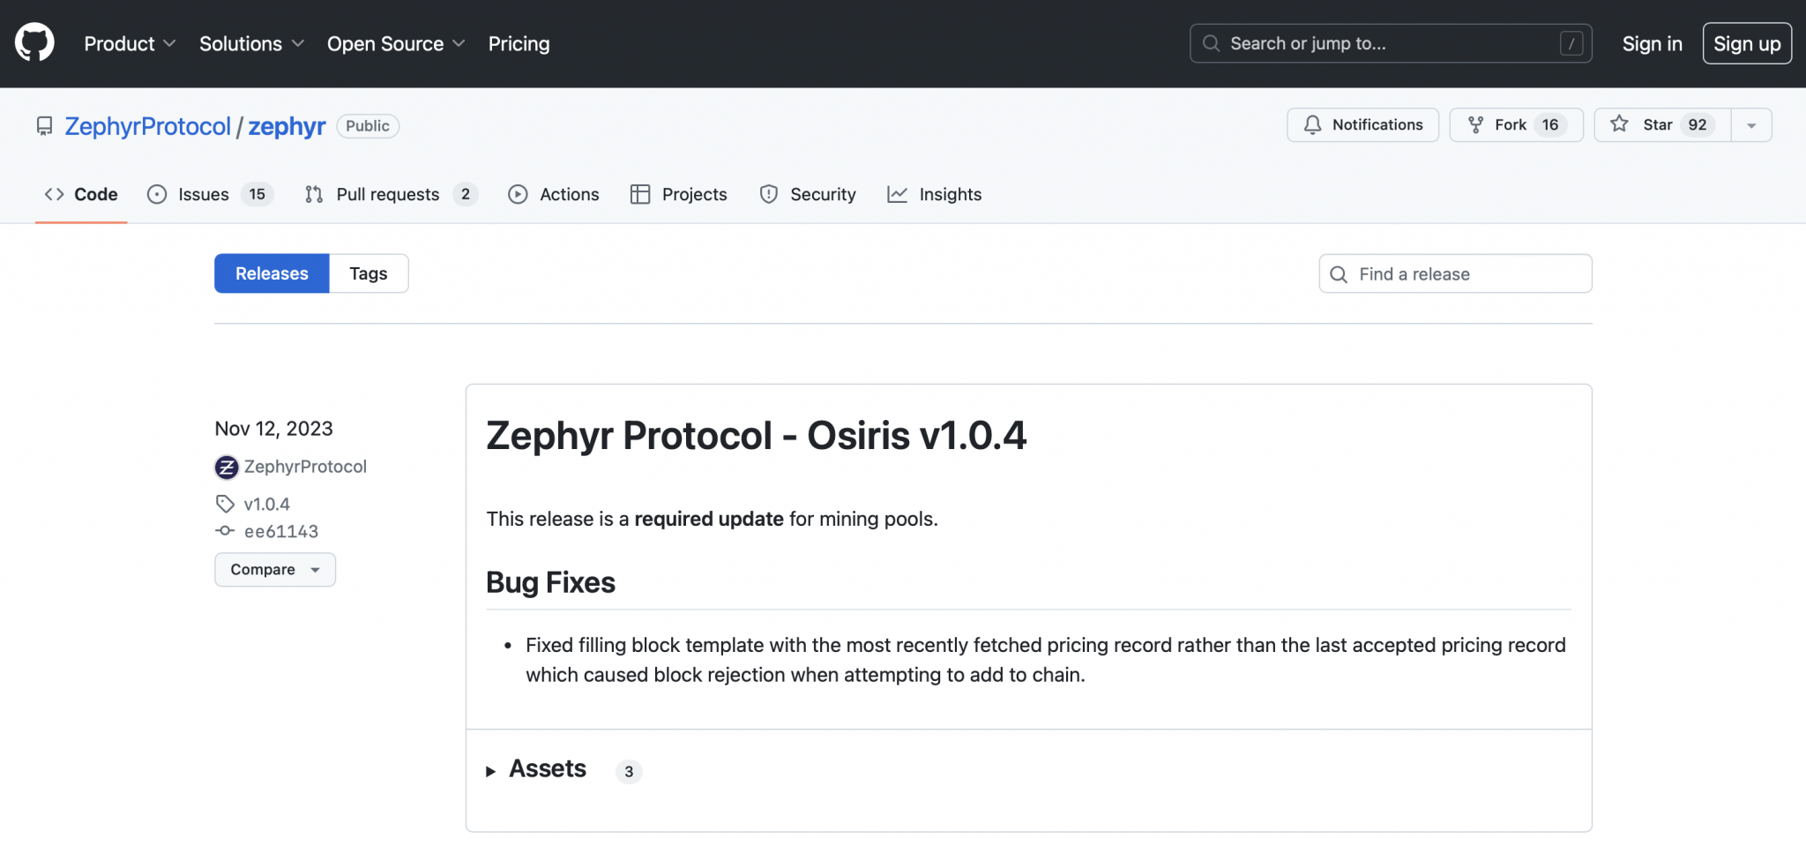This screenshot has width=1806, height=861.
Task: Keep Releases view selected
Action: click(271, 273)
